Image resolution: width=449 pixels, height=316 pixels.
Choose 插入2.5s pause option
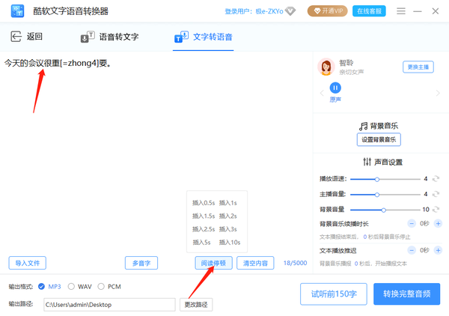[x=204, y=229]
